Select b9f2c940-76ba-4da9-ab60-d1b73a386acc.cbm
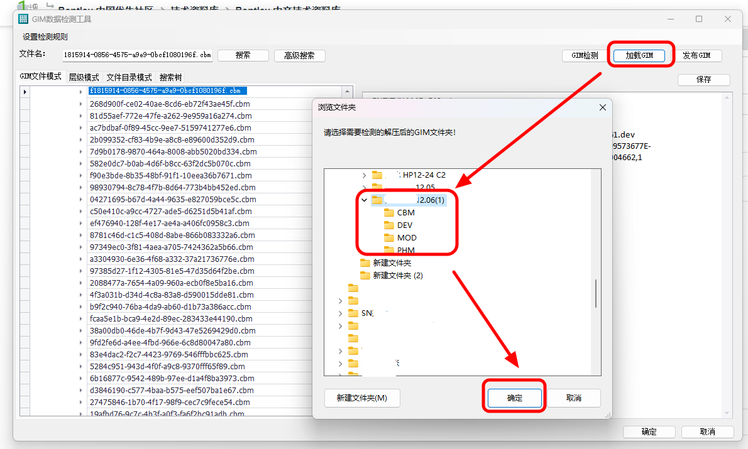 (x=170, y=306)
